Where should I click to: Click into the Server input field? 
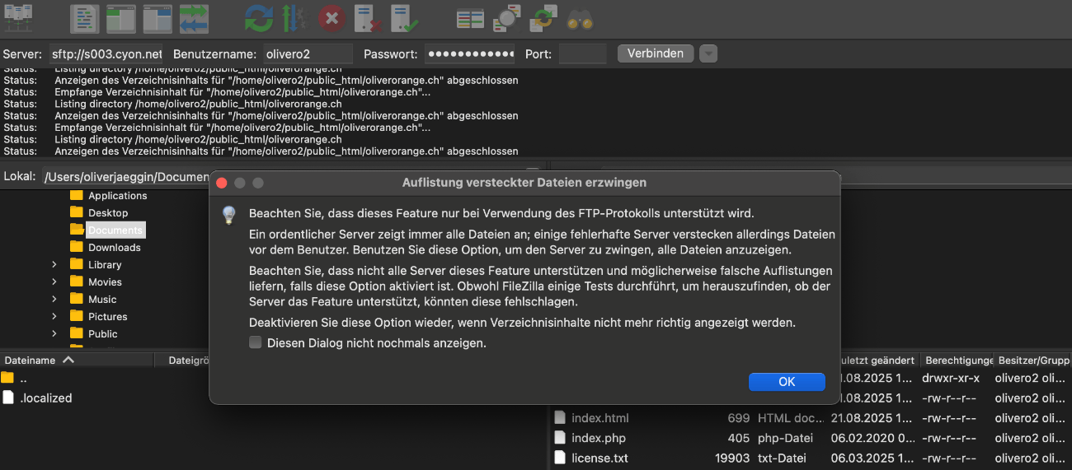pyautogui.click(x=106, y=54)
